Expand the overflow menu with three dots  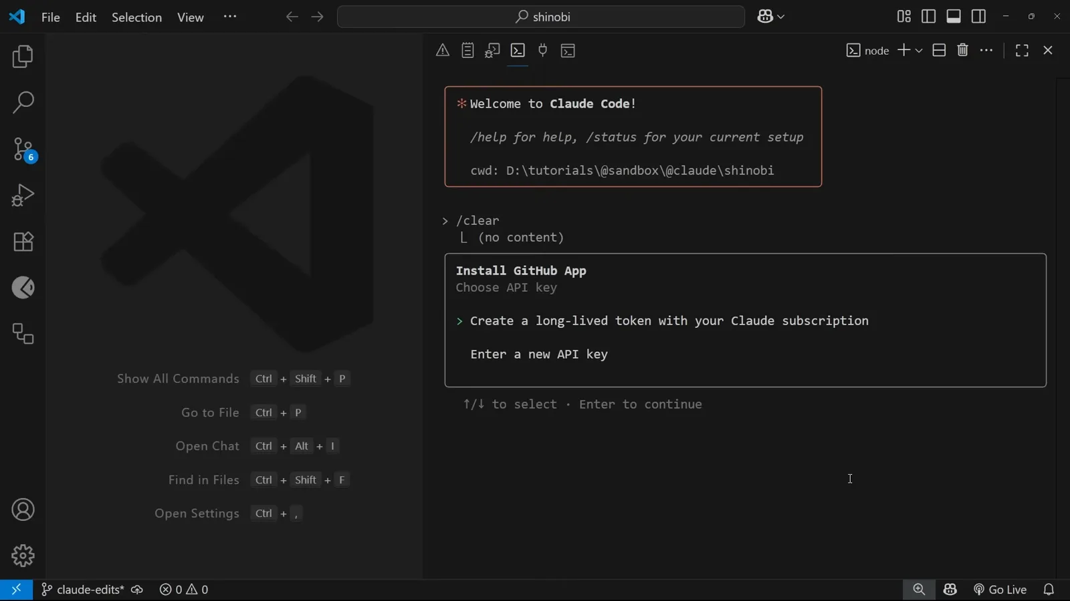(x=230, y=17)
